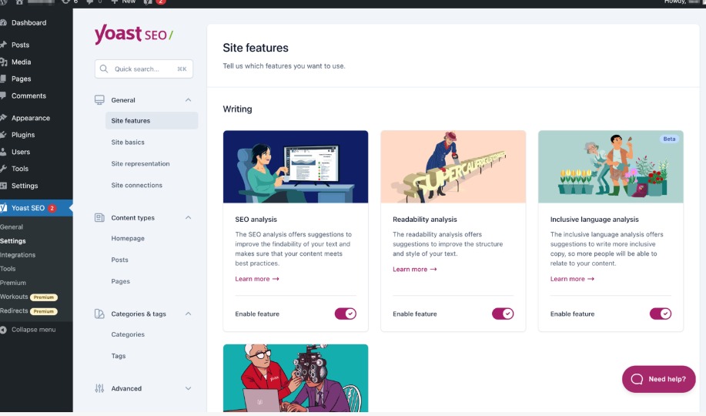Collapse the General section chevron
The height and width of the screenshot is (416, 706).
(x=188, y=100)
